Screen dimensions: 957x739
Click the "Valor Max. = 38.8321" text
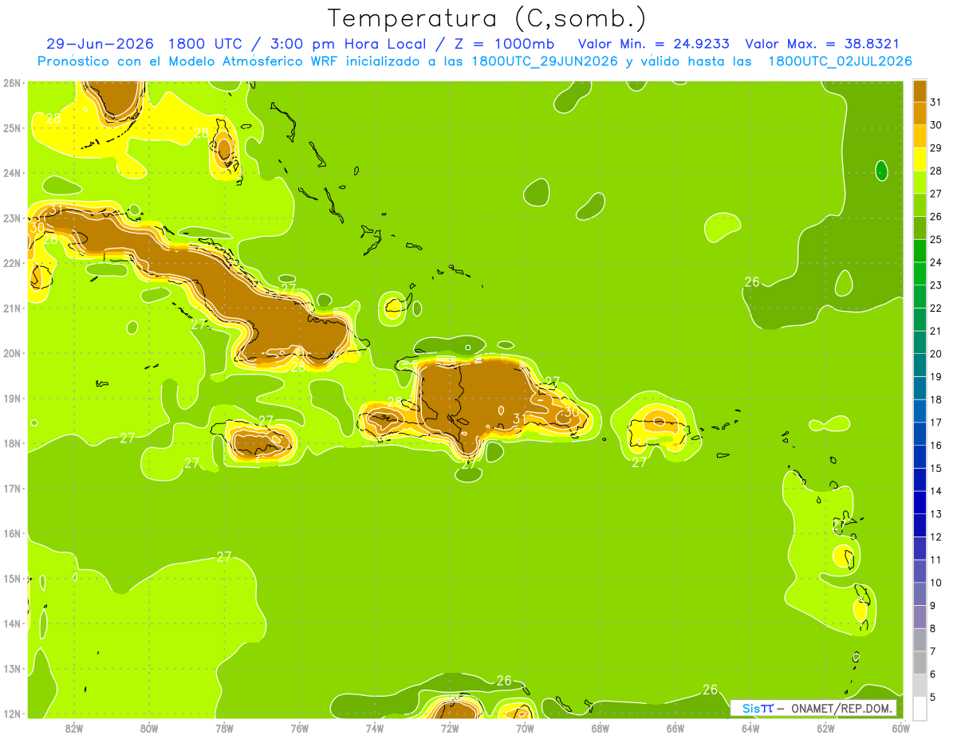click(822, 44)
